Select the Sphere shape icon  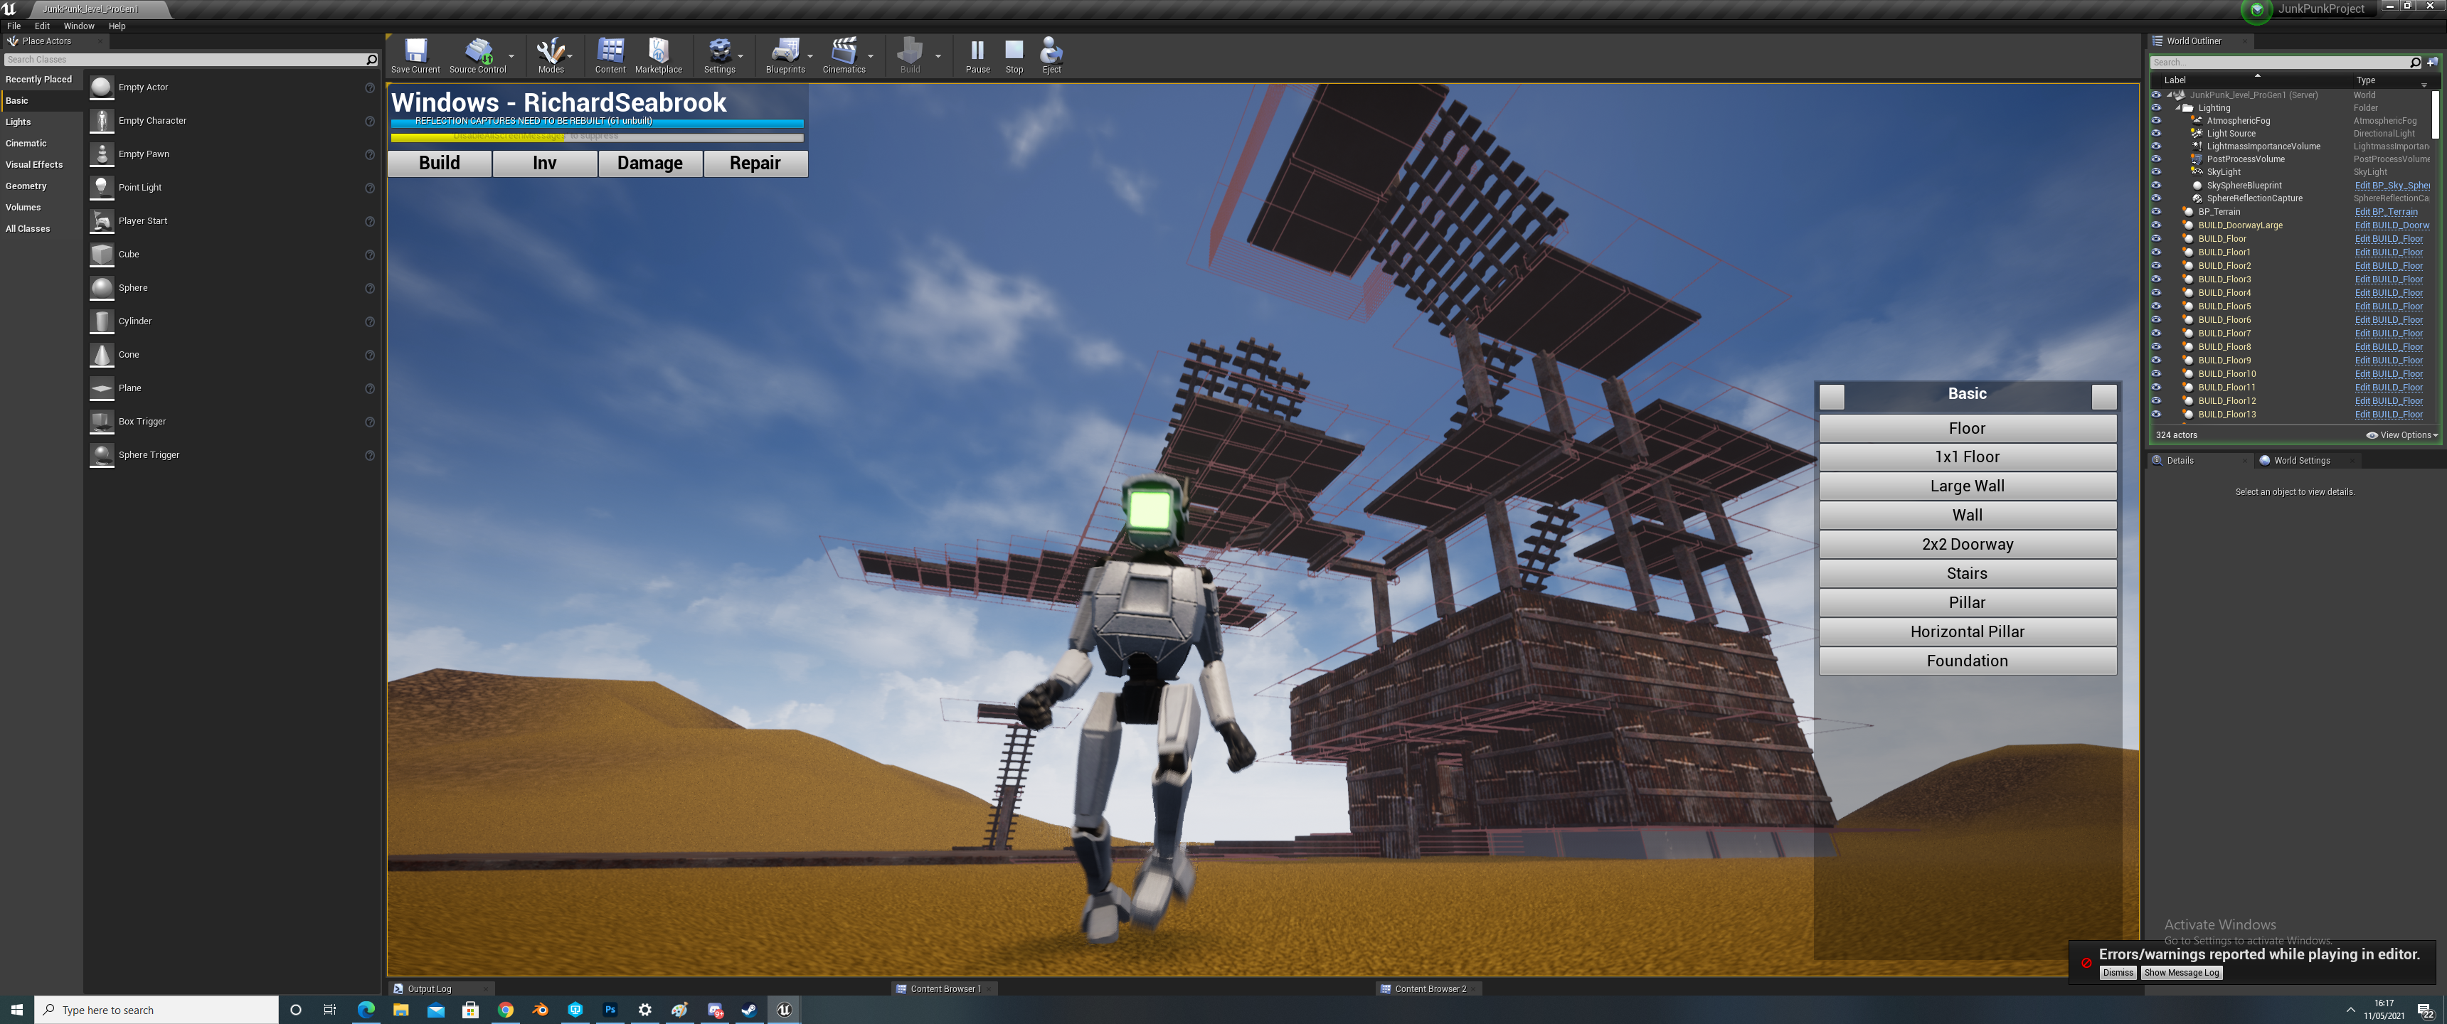(x=102, y=288)
